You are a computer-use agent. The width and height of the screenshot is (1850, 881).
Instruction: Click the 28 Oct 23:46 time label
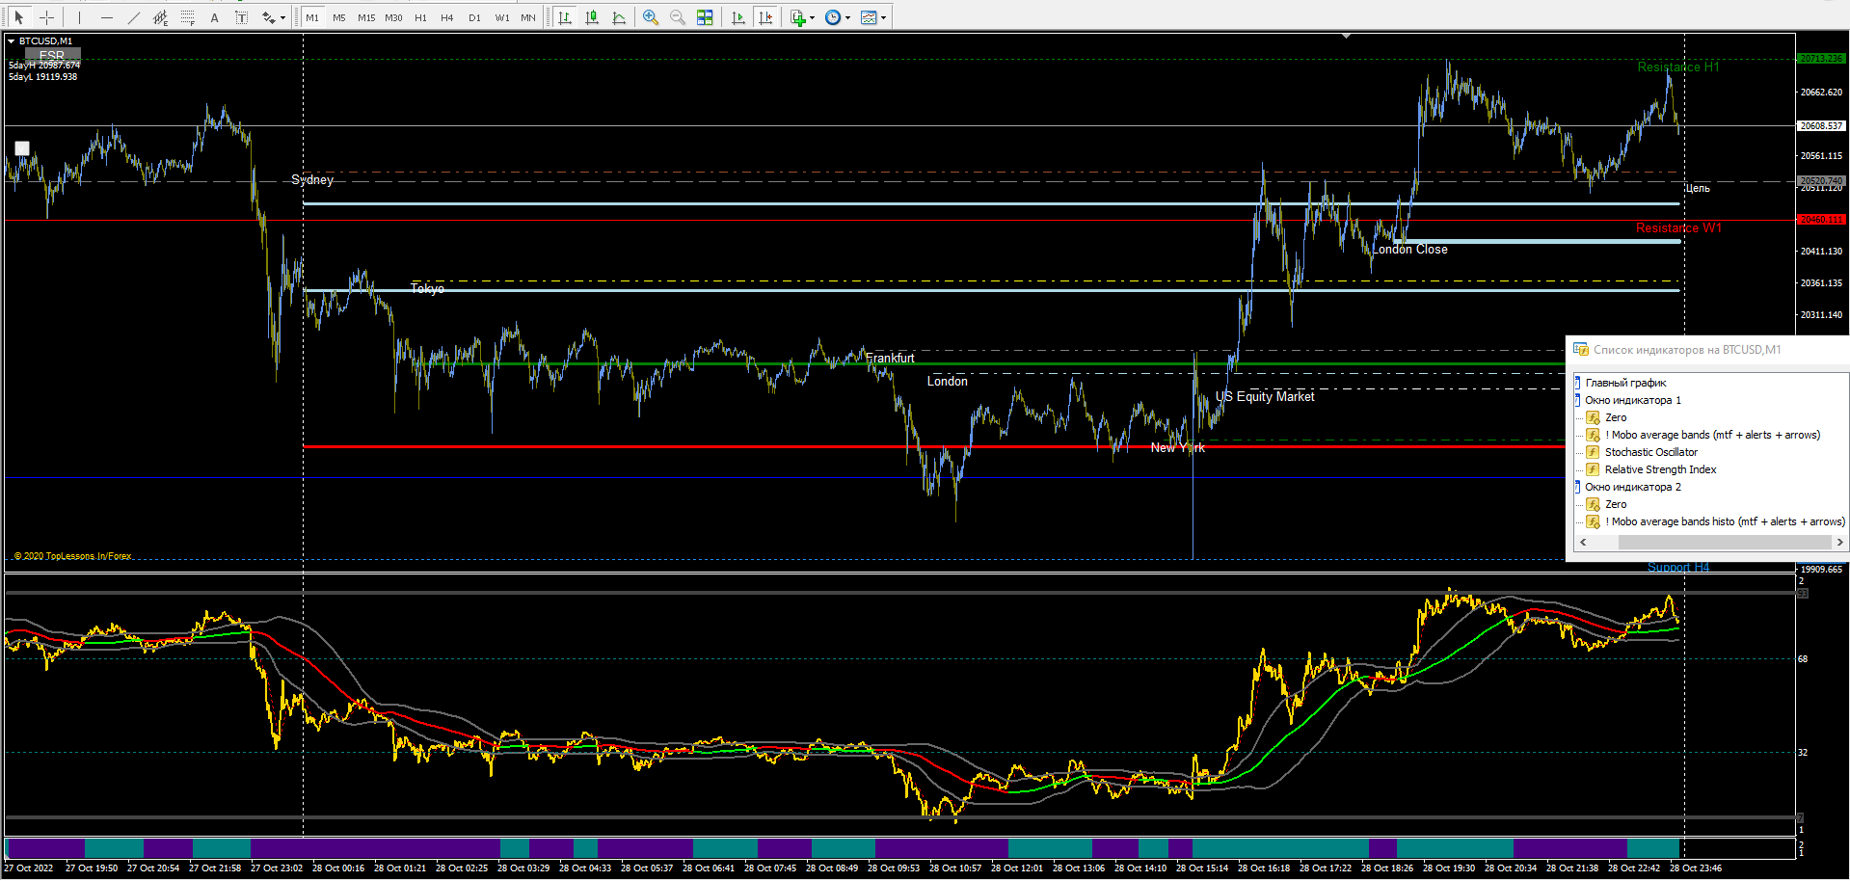1696,868
